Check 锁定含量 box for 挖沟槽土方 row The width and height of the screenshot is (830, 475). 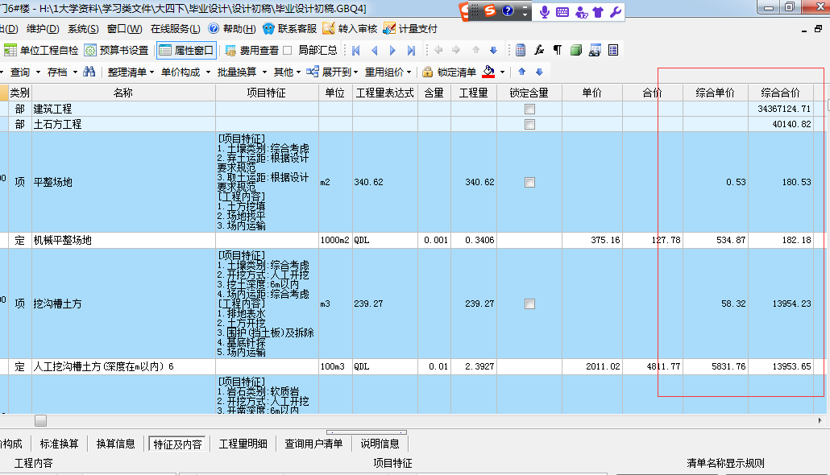click(529, 304)
